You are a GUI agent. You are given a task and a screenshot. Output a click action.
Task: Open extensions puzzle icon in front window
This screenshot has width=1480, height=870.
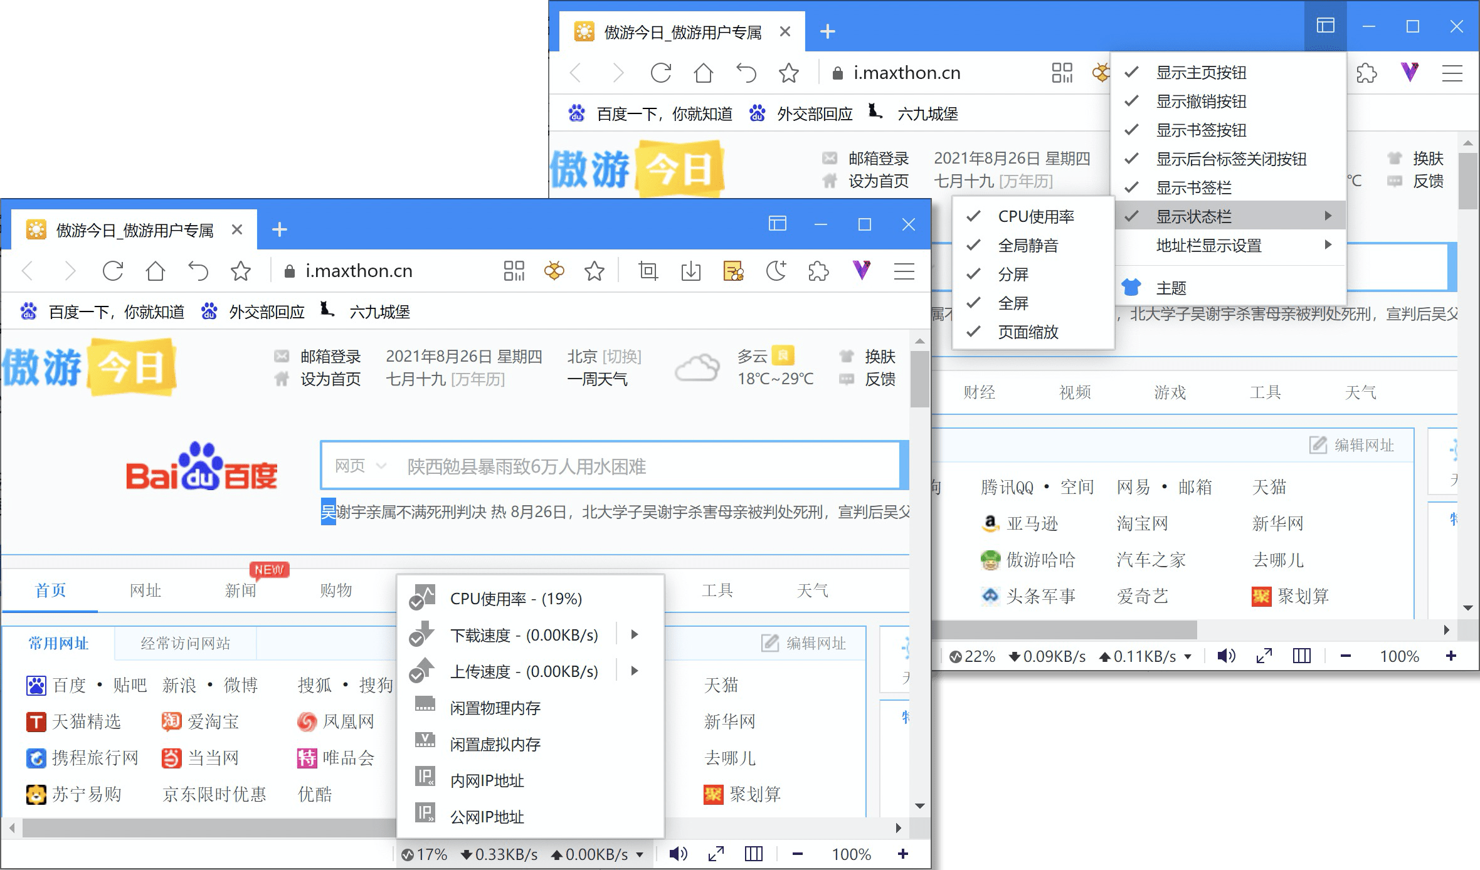(x=818, y=271)
